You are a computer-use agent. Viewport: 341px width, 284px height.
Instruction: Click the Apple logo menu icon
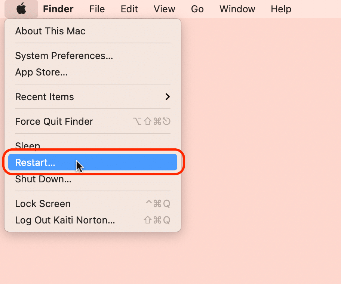point(21,9)
